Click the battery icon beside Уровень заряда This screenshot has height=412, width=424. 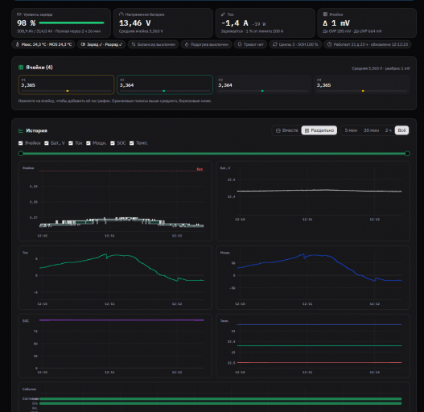click(x=19, y=14)
